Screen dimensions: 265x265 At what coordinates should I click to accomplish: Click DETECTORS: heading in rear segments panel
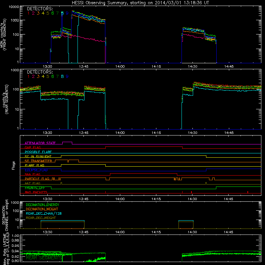[x=40, y=72]
